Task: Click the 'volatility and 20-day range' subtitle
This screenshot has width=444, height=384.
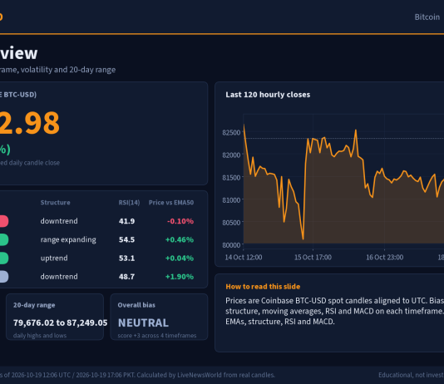Action: click(68, 70)
